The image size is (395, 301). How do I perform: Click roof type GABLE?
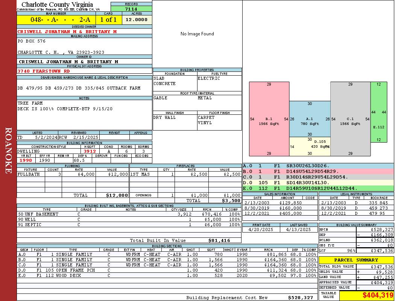[161, 98]
